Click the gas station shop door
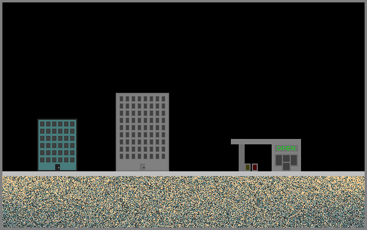 (286, 167)
